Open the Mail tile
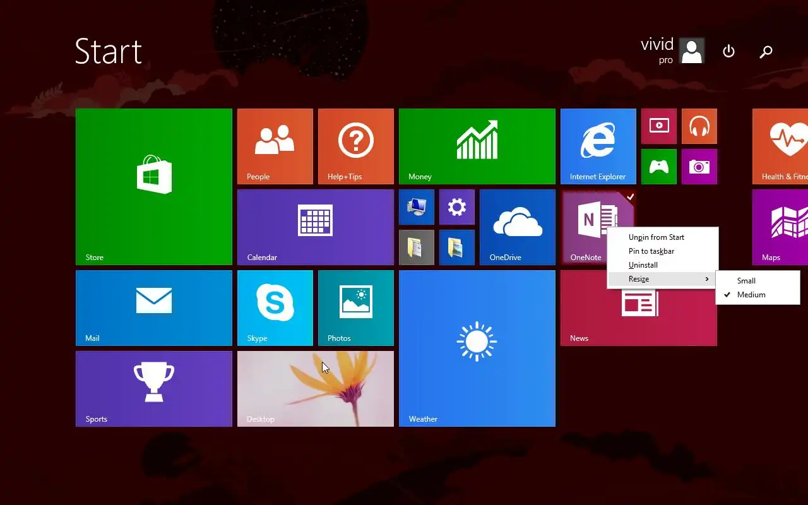808x505 pixels. point(154,308)
